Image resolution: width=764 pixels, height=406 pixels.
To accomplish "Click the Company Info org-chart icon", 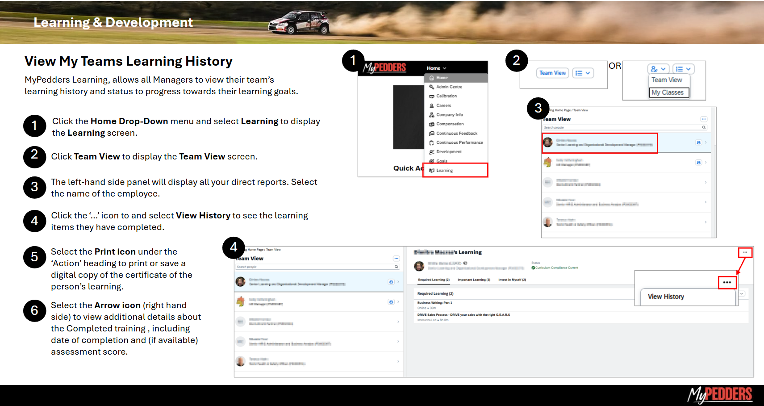I will click(432, 115).
